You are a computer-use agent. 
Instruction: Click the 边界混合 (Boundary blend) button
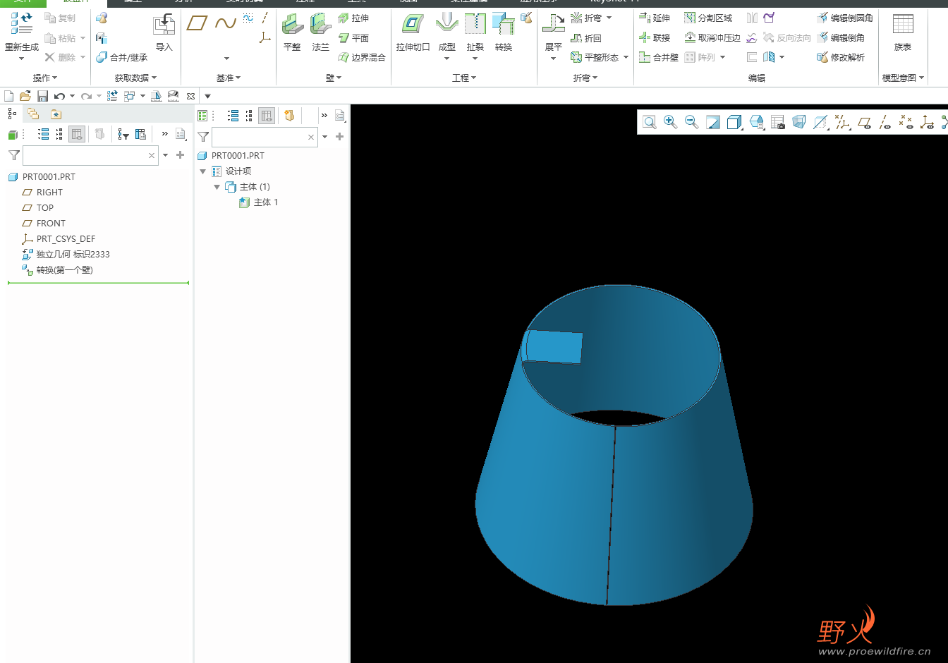pos(362,57)
